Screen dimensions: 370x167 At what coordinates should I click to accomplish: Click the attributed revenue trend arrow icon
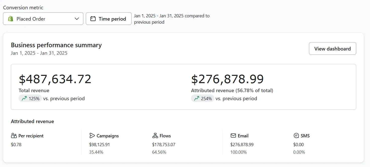coord(197,99)
